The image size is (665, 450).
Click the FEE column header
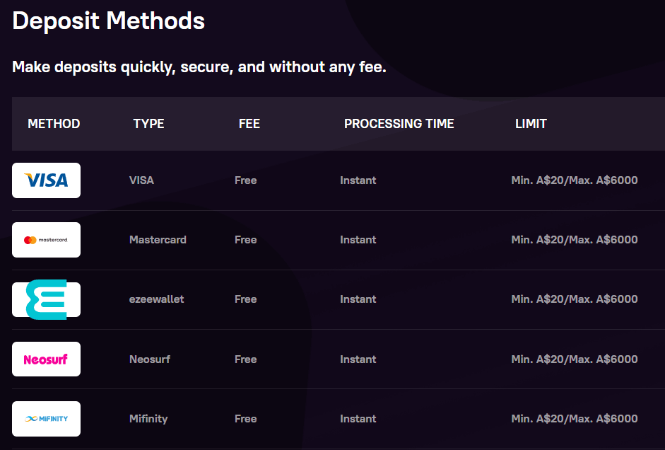249,124
